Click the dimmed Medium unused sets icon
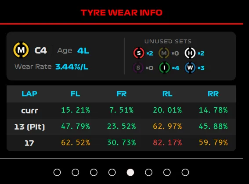The image size is (249, 184). pyautogui.click(x=164, y=53)
